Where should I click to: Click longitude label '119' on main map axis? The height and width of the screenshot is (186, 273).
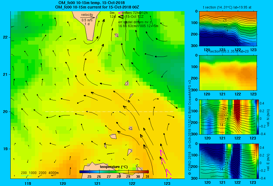[x=28, y=183]
